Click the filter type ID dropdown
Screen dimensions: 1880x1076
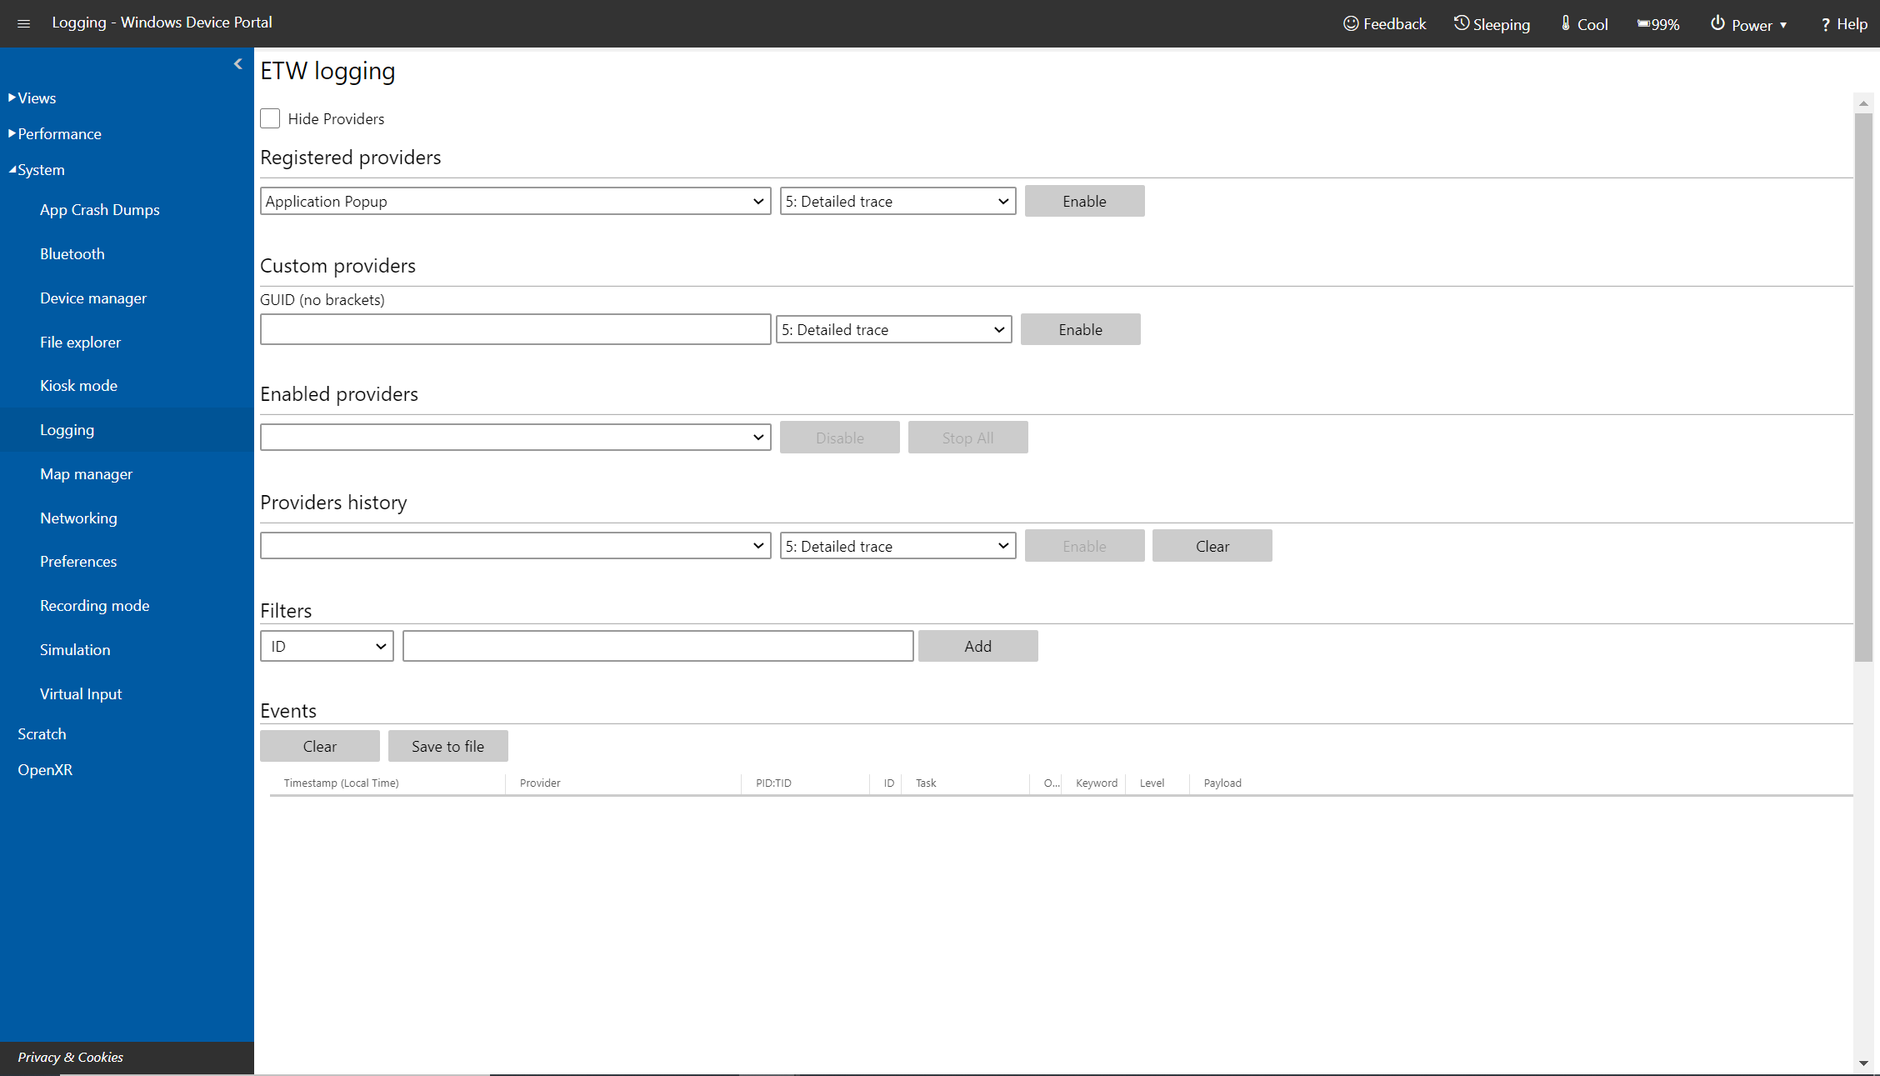coord(327,646)
